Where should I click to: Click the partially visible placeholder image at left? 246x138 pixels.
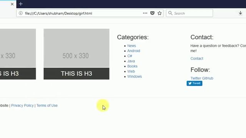pos(18,48)
